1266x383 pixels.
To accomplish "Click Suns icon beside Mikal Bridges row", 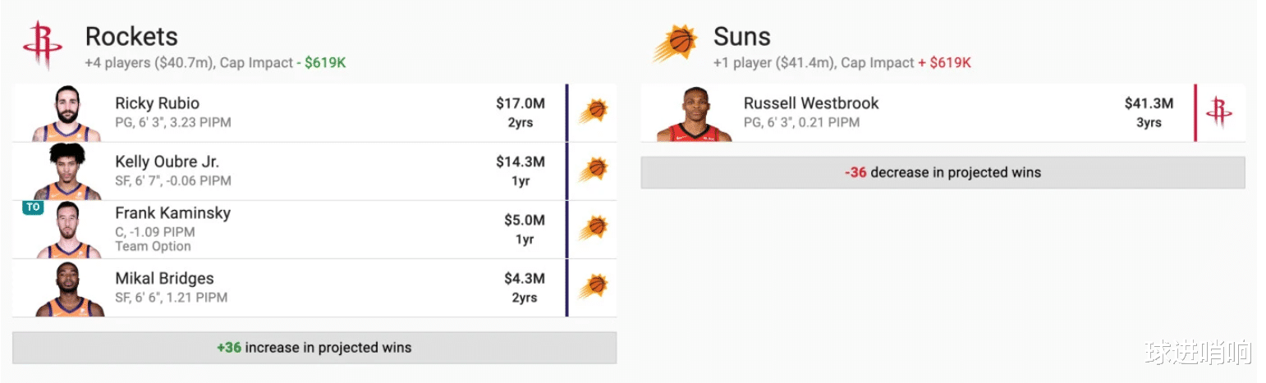I will pyautogui.click(x=594, y=286).
